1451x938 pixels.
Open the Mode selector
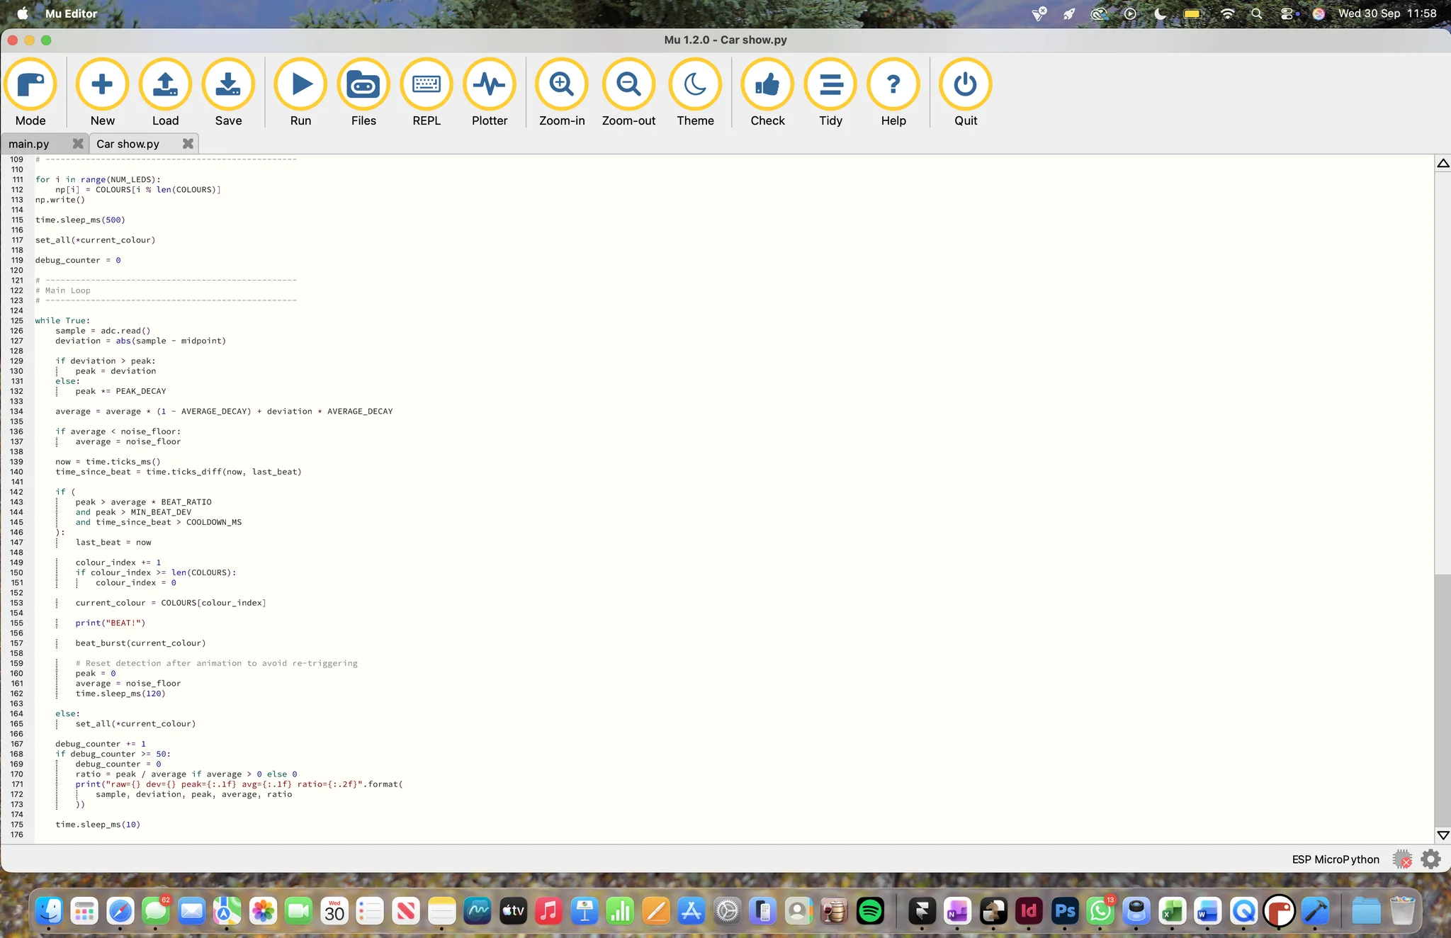(x=30, y=92)
